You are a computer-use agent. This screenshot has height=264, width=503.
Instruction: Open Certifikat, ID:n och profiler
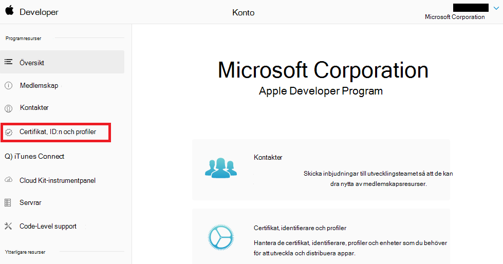[x=58, y=132]
